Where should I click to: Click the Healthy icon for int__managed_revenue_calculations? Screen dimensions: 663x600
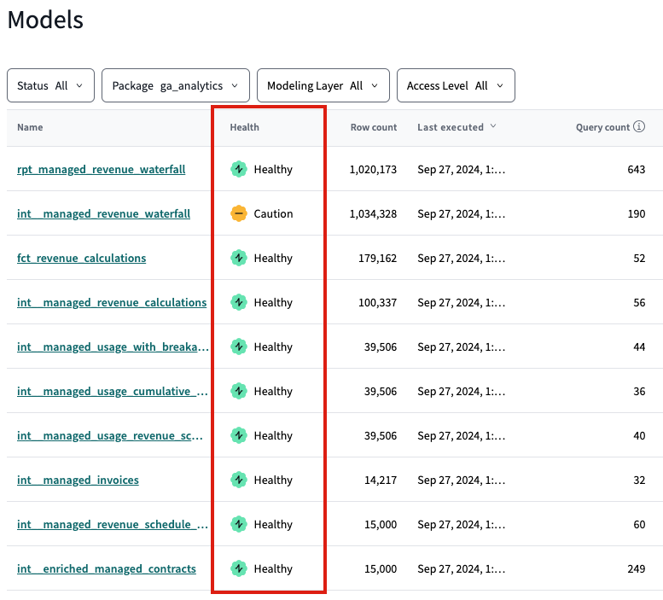point(239,302)
